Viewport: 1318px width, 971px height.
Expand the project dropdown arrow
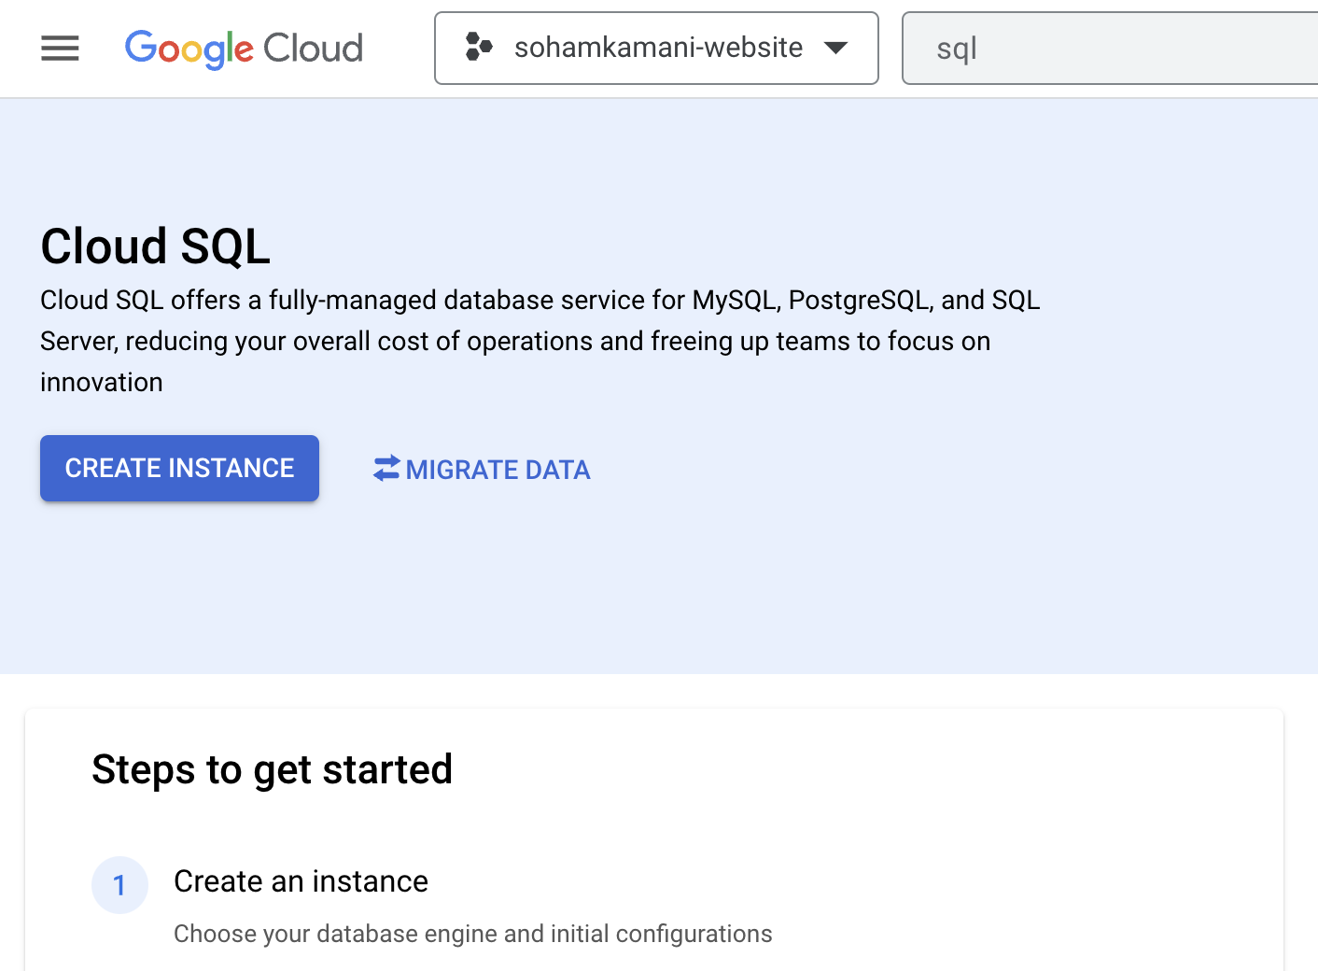(835, 48)
